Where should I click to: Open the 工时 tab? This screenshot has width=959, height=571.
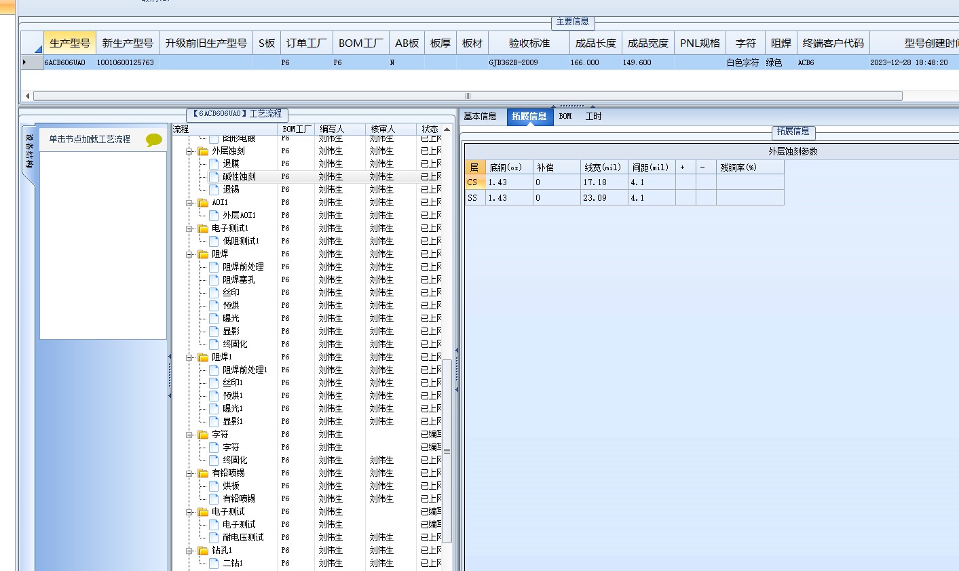594,117
